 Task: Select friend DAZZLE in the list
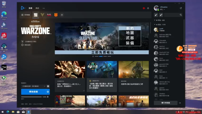168,47
